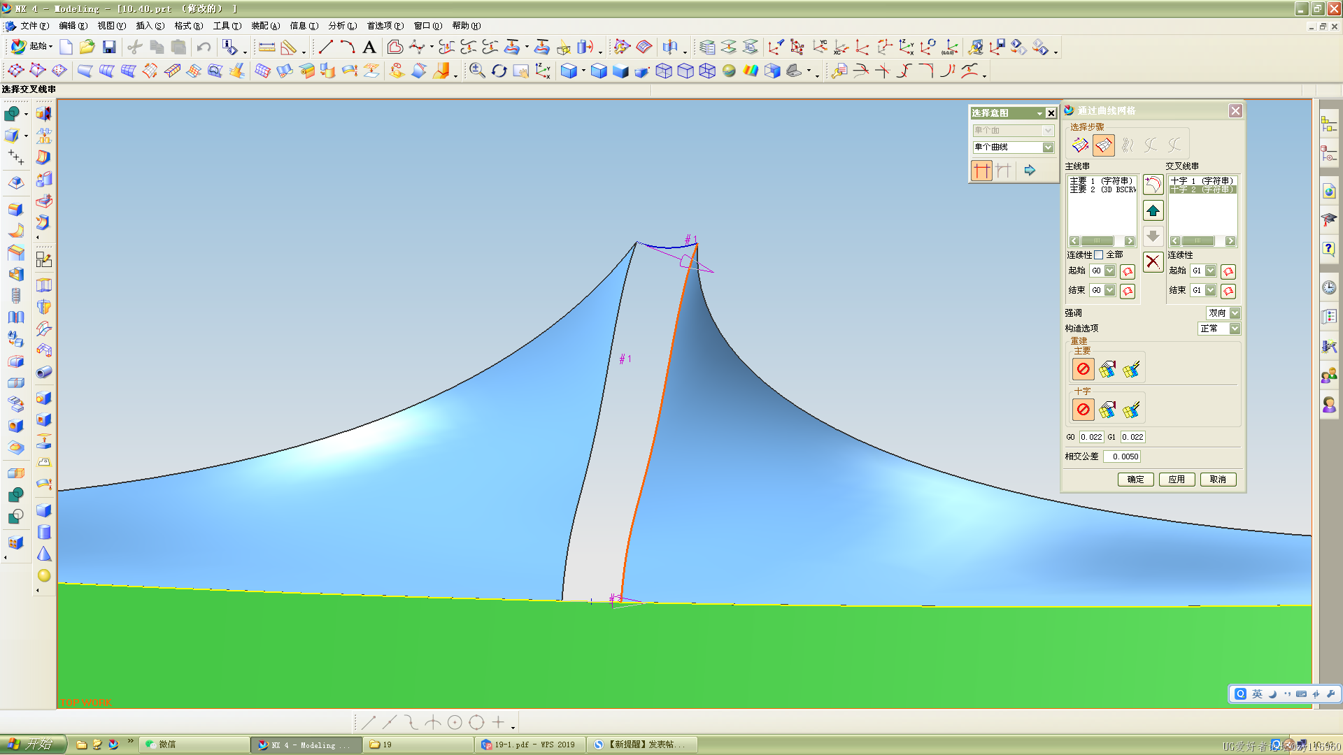1343x755 pixels.
Task: Open cross 起始 G1 continuity dropdown
Action: click(x=1211, y=271)
